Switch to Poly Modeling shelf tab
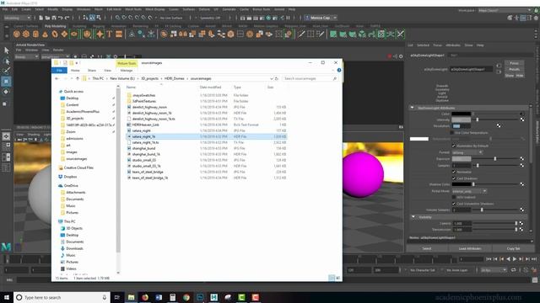The height and width of the screenshot is (303, 540). click(55, 26)
